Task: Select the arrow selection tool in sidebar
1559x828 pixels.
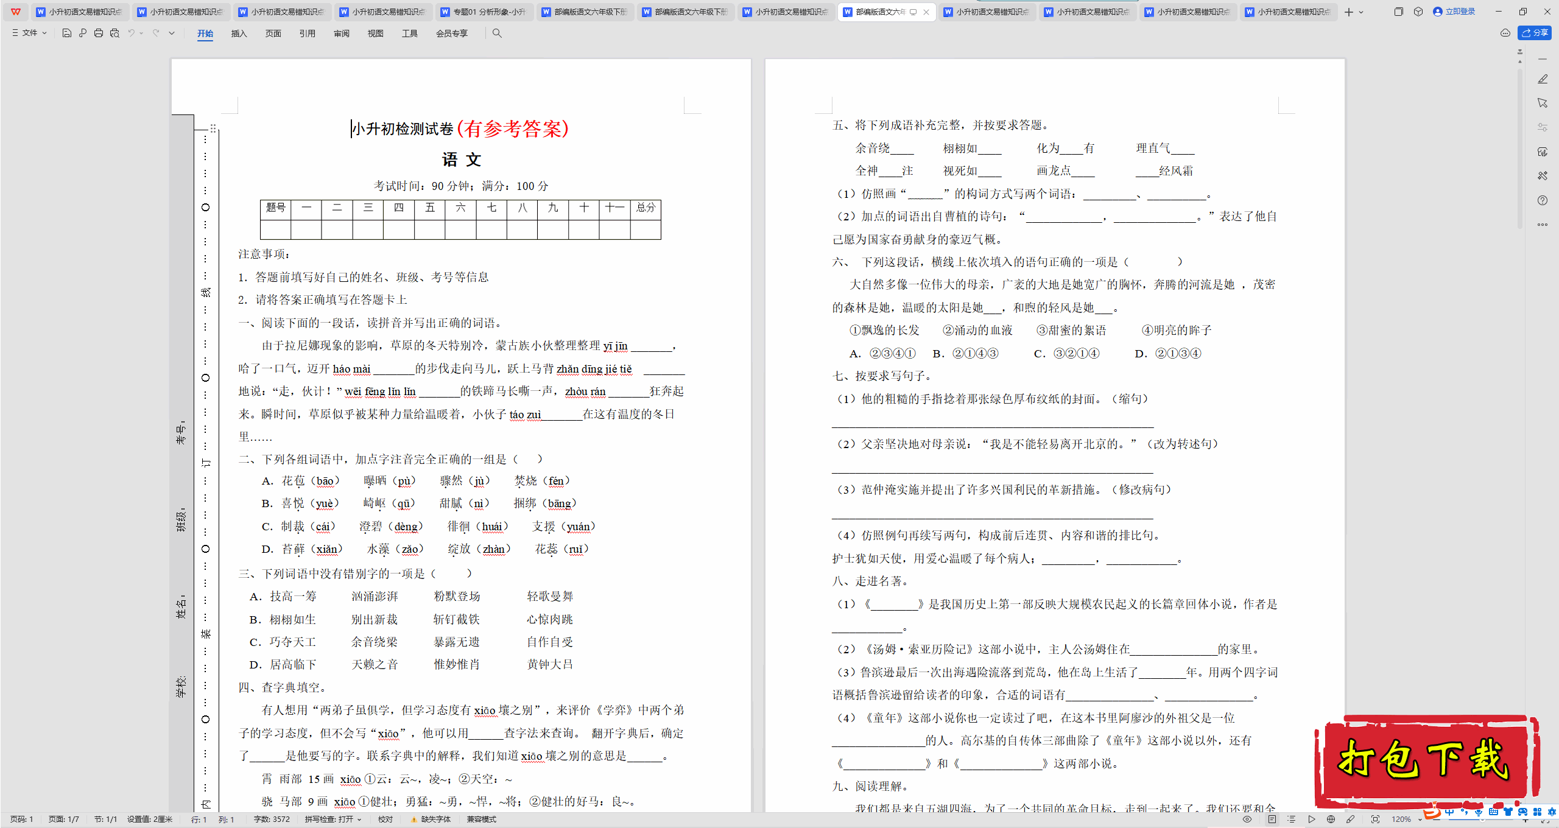Action: click(1543, 103)
